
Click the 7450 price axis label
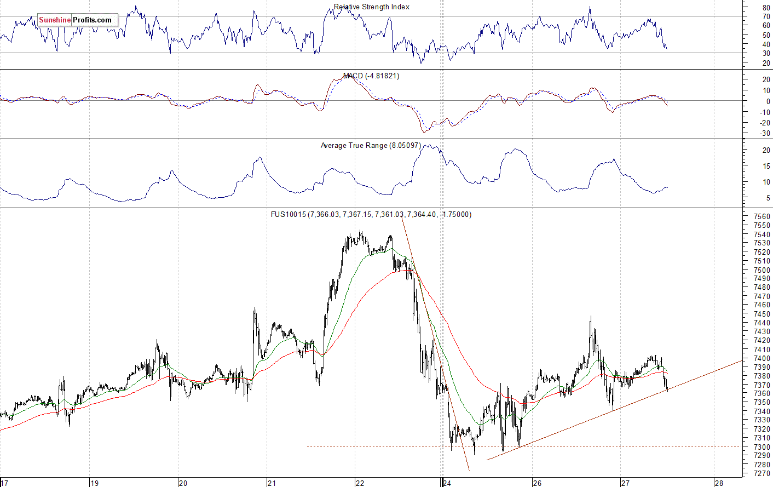pos(762,314)
